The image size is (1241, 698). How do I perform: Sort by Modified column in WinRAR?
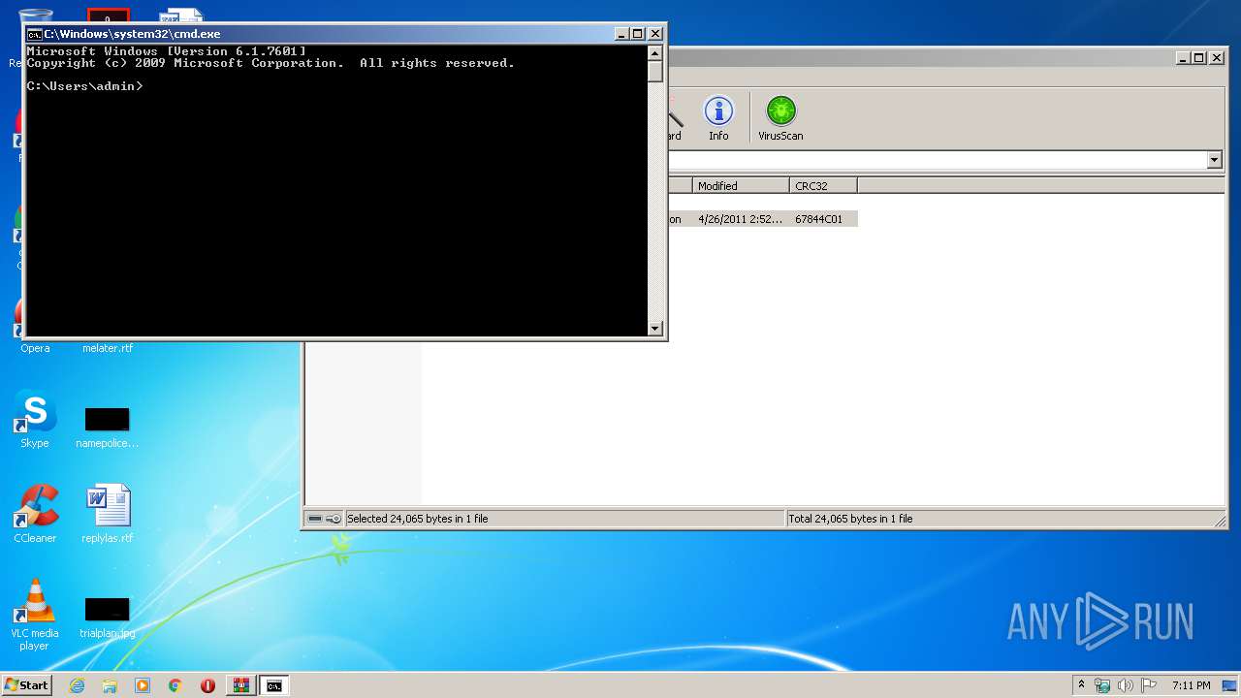click(742, 185)
